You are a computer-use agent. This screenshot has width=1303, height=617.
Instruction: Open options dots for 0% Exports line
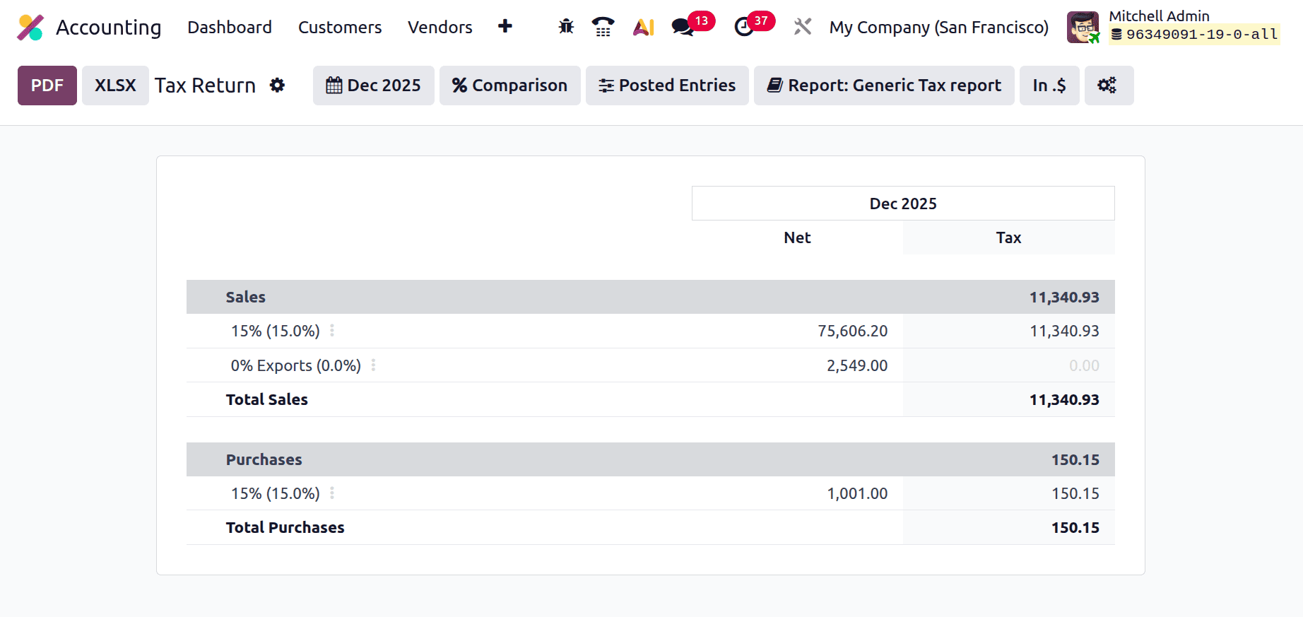point(373,365)
